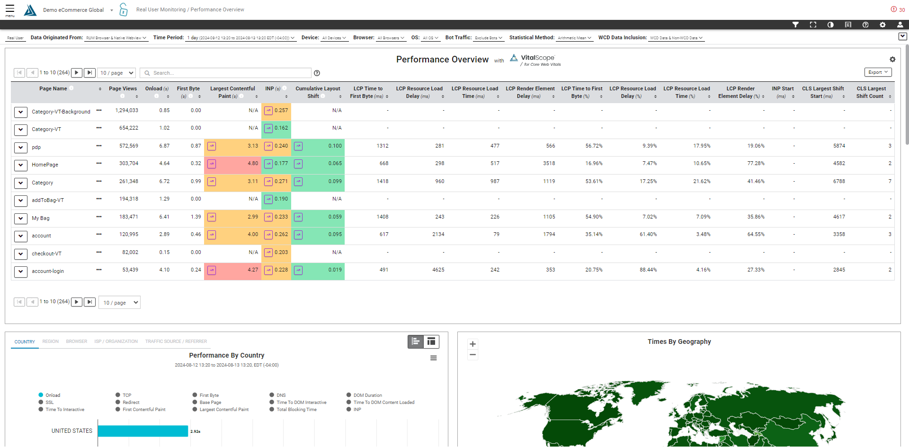Select the REGION tab
Image resolution: width=909 pixels, height=447 pixels.
(50, 342)
